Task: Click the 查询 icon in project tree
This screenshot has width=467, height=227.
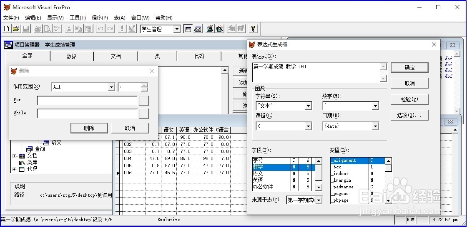Action: tap(30, 149)
